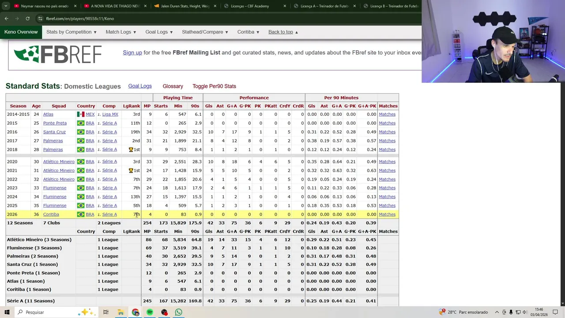The width and height of the screenshot is (565, 318).
Task: Show hidden system tray icons chevron
Action: 496,312
